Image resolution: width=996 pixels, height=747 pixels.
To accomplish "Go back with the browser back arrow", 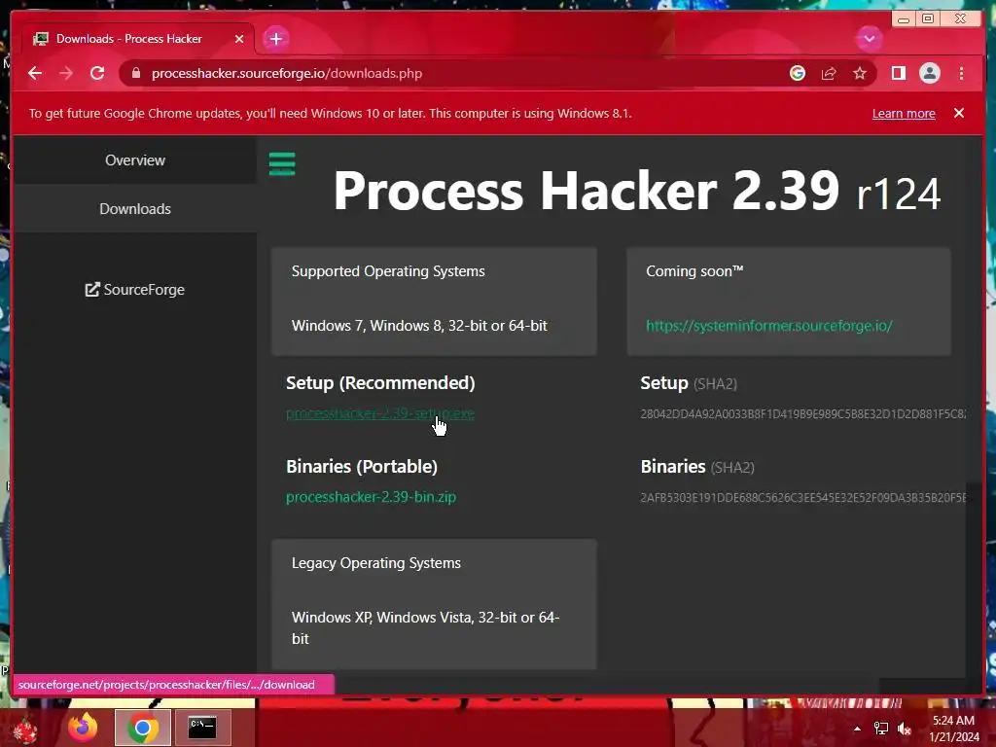I will [35, 73].
